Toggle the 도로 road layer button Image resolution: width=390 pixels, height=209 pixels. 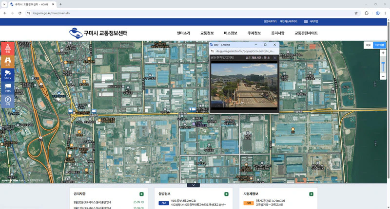8,62
